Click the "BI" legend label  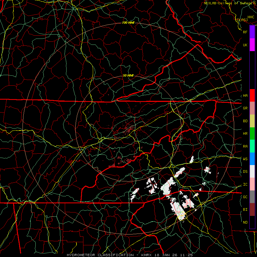[x=245, y=210]
